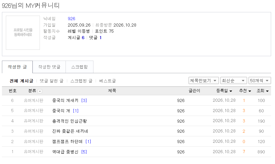Select the 스크랩된 글 filter

[81, 81]
